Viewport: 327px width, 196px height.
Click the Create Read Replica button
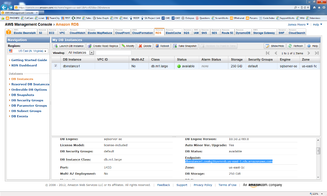[x=103, y=46]
